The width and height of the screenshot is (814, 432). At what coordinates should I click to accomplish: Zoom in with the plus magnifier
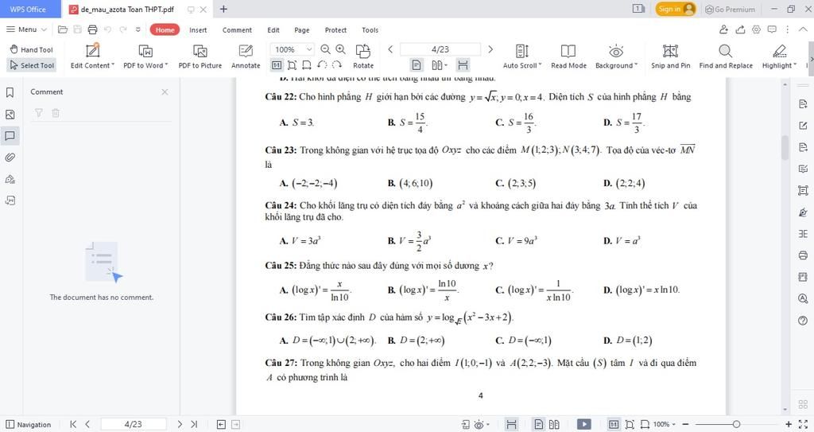(340, 49)
